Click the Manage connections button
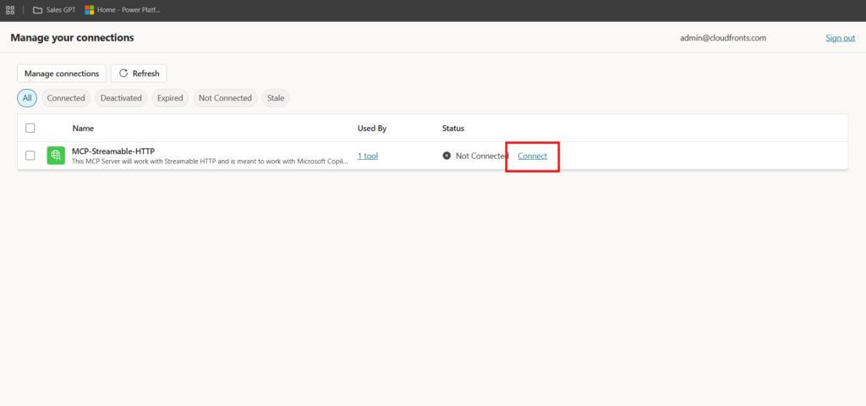 [61, 74]
